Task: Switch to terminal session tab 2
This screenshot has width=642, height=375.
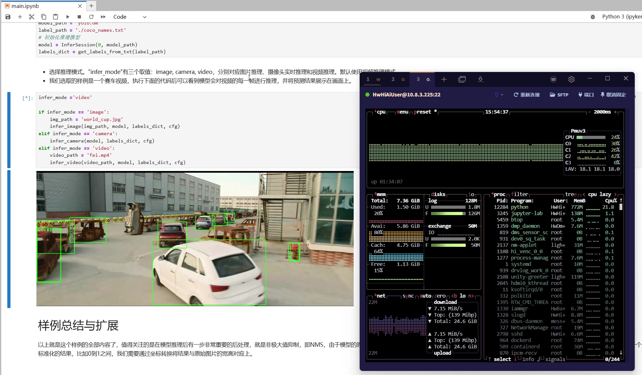Action: click(398, 79)
